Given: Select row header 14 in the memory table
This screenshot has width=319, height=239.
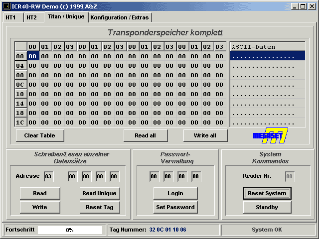Looking at the screenshot, I should [21, 104].
